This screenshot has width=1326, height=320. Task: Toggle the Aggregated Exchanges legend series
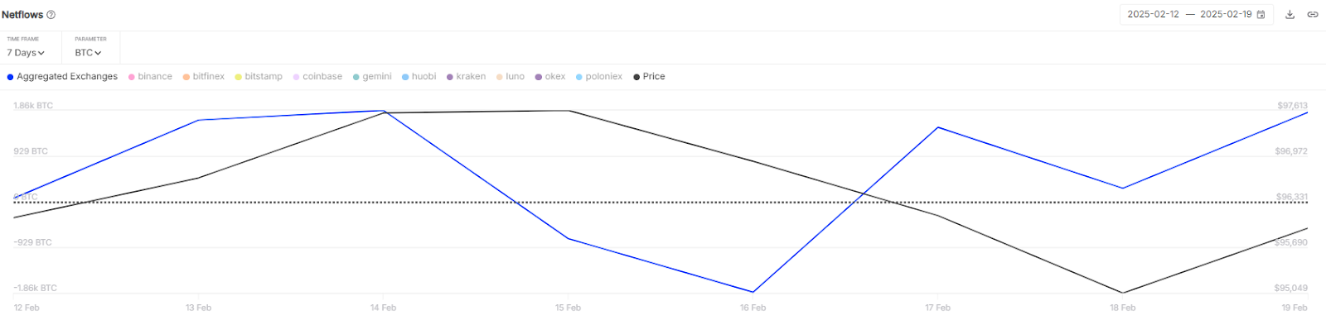(x=62, y=76)
